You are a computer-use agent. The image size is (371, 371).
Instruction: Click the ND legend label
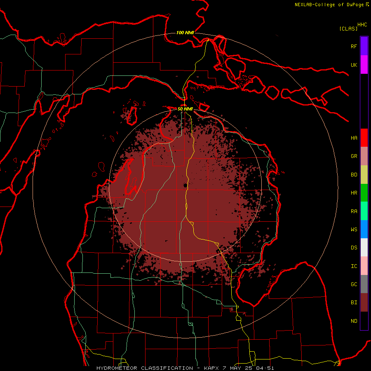click(354, 321)
